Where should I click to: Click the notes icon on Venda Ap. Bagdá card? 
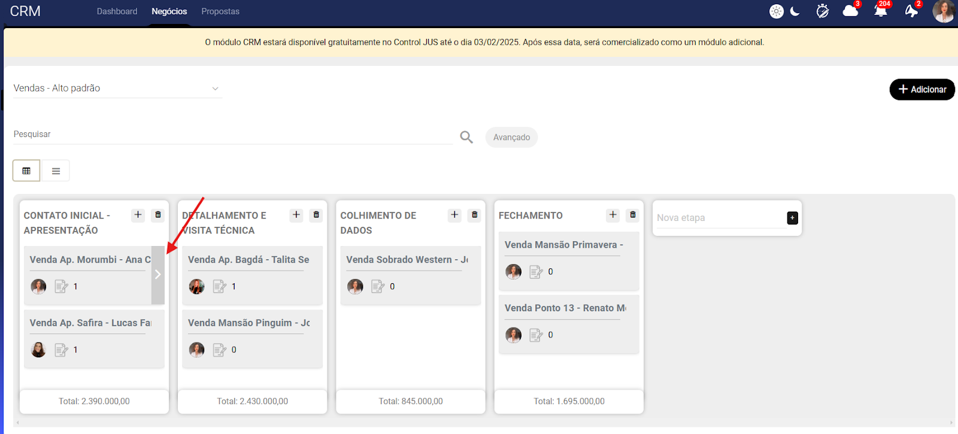220,287
